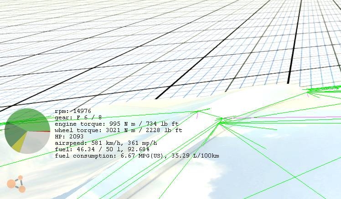The image size is (341, 199).
Task: Click the circular pie-chart gauge
Action: coord(27,131)
